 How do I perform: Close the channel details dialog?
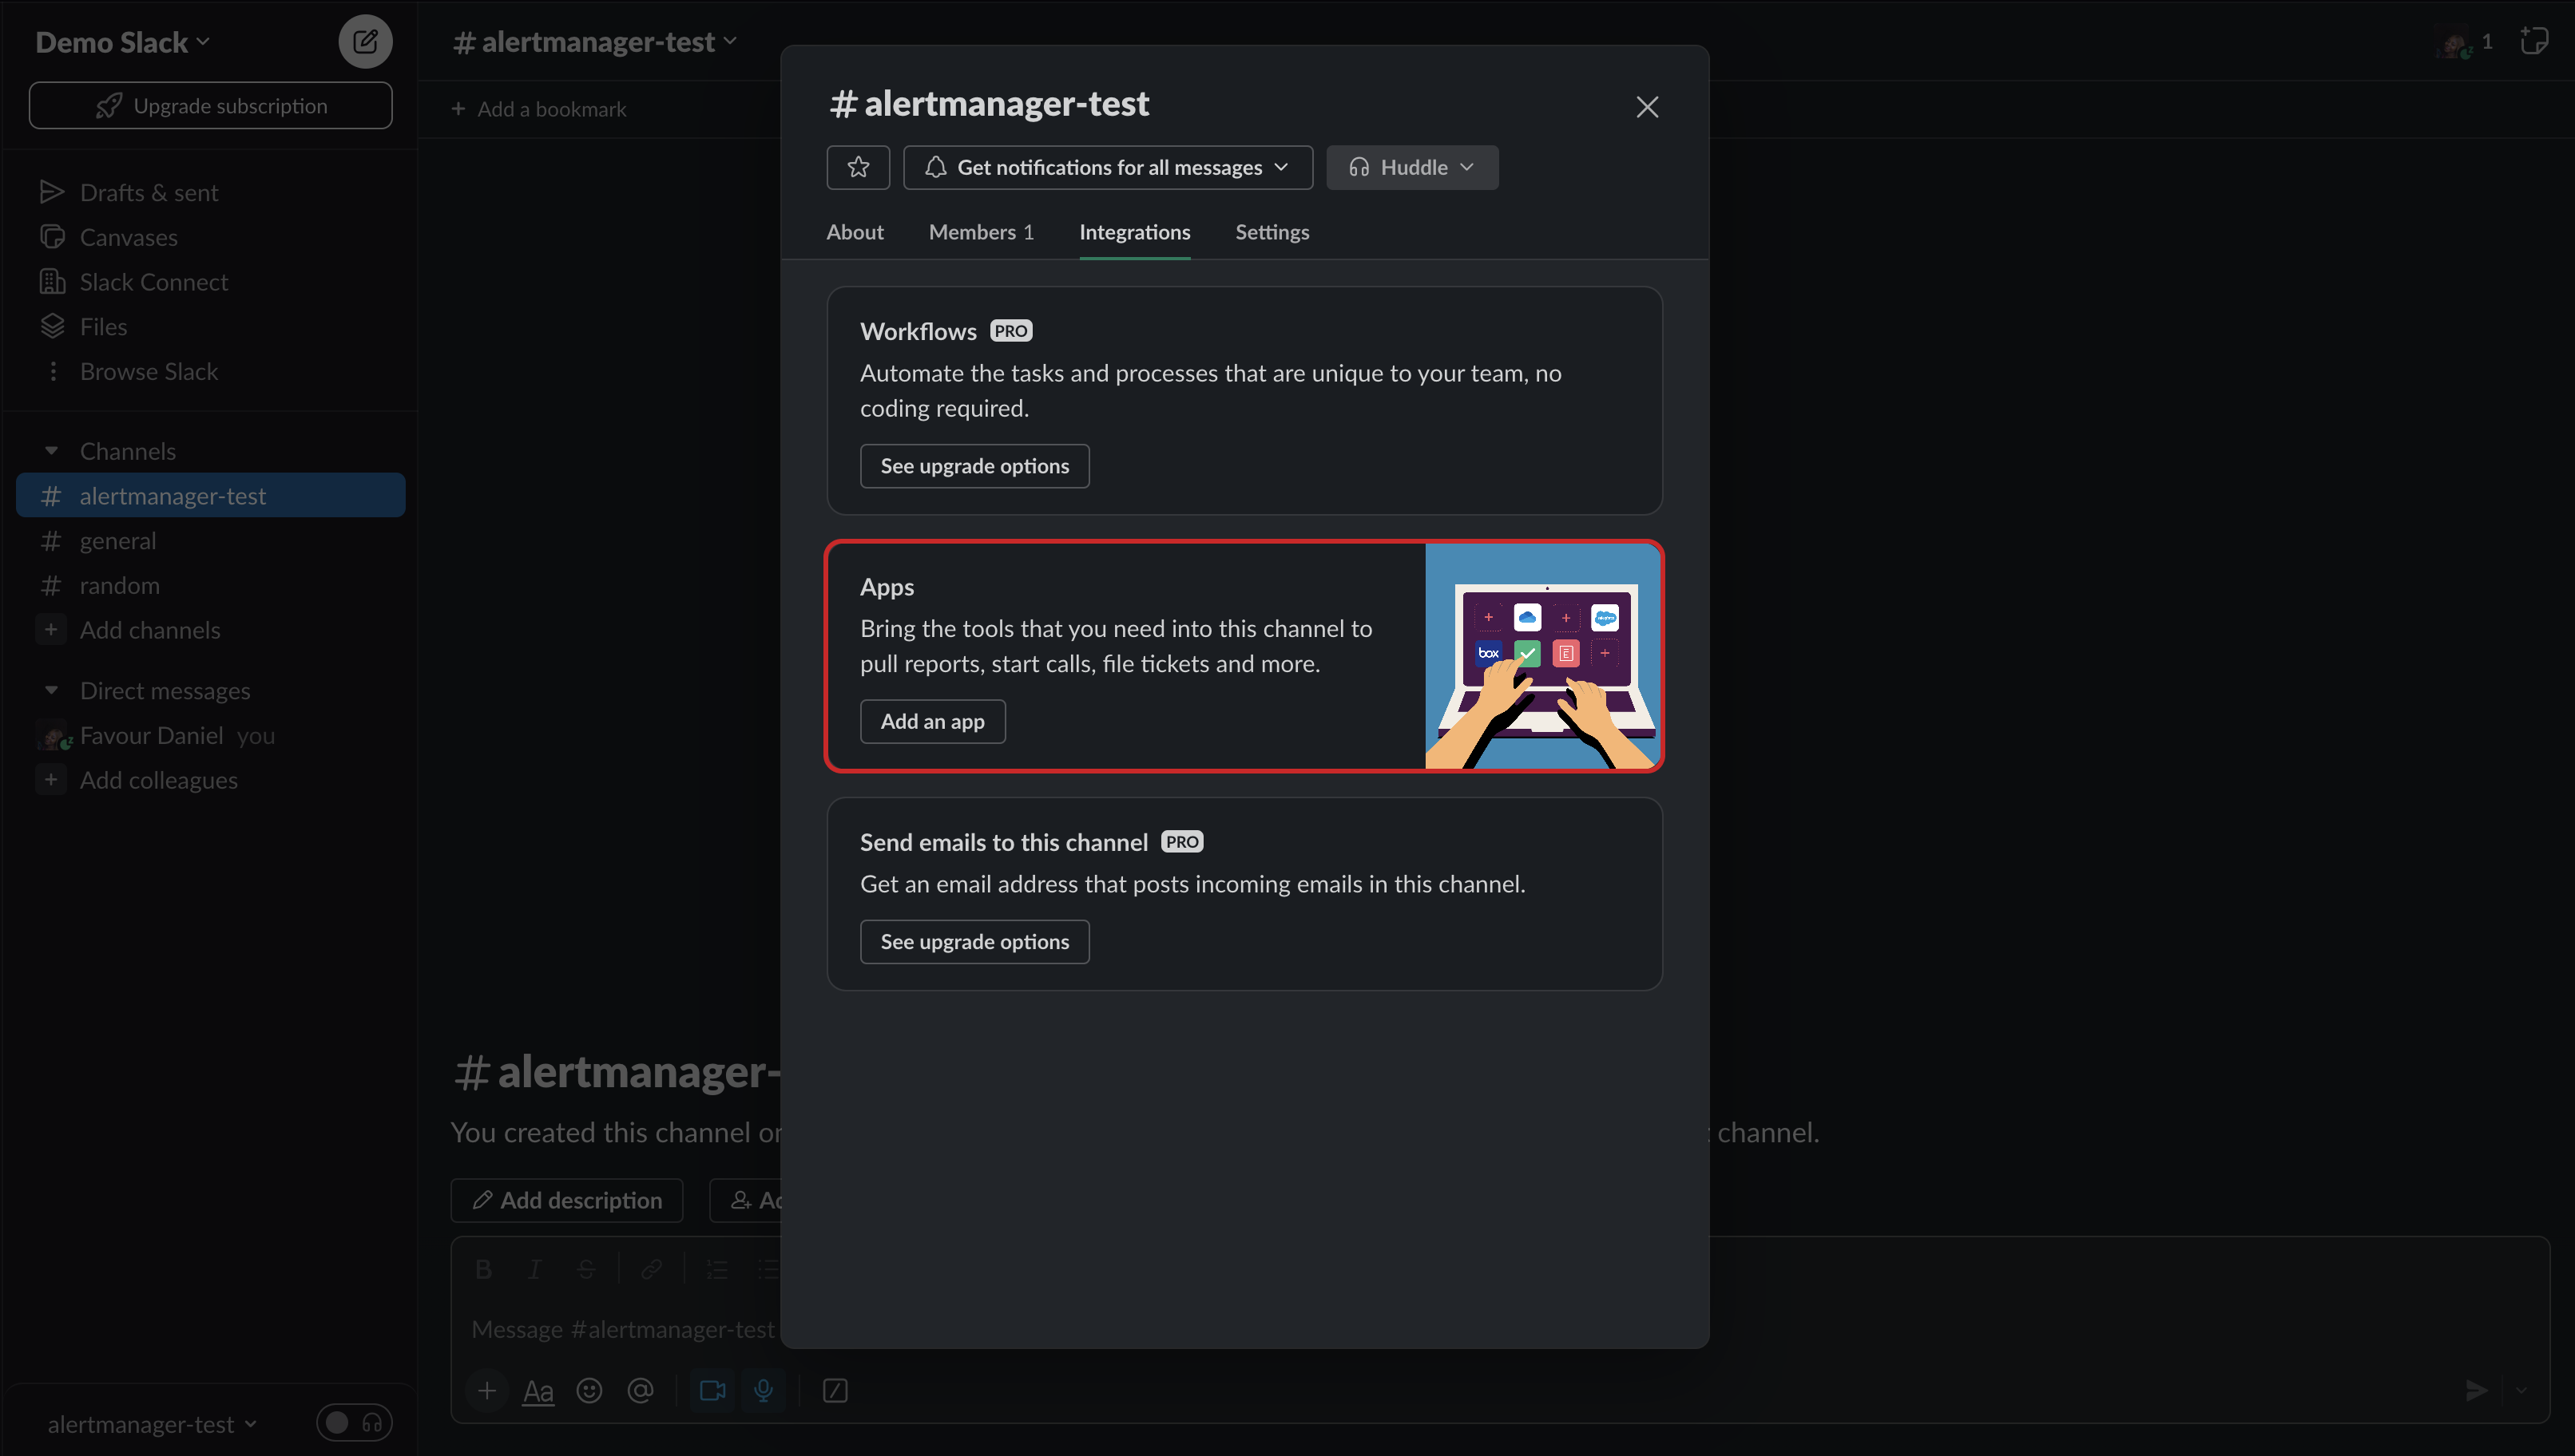[x=1647, y=107]
